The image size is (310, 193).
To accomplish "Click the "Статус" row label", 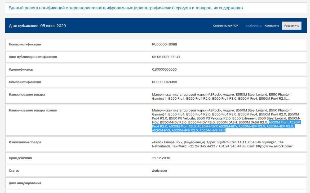I will click(x=14, y=171).
